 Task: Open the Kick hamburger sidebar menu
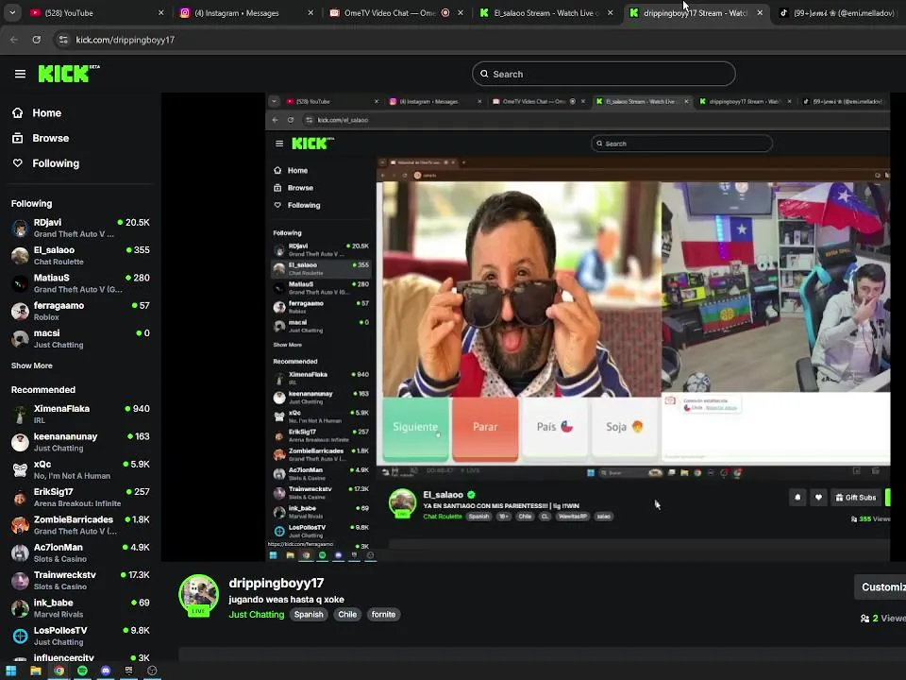[x=20, y=74]
